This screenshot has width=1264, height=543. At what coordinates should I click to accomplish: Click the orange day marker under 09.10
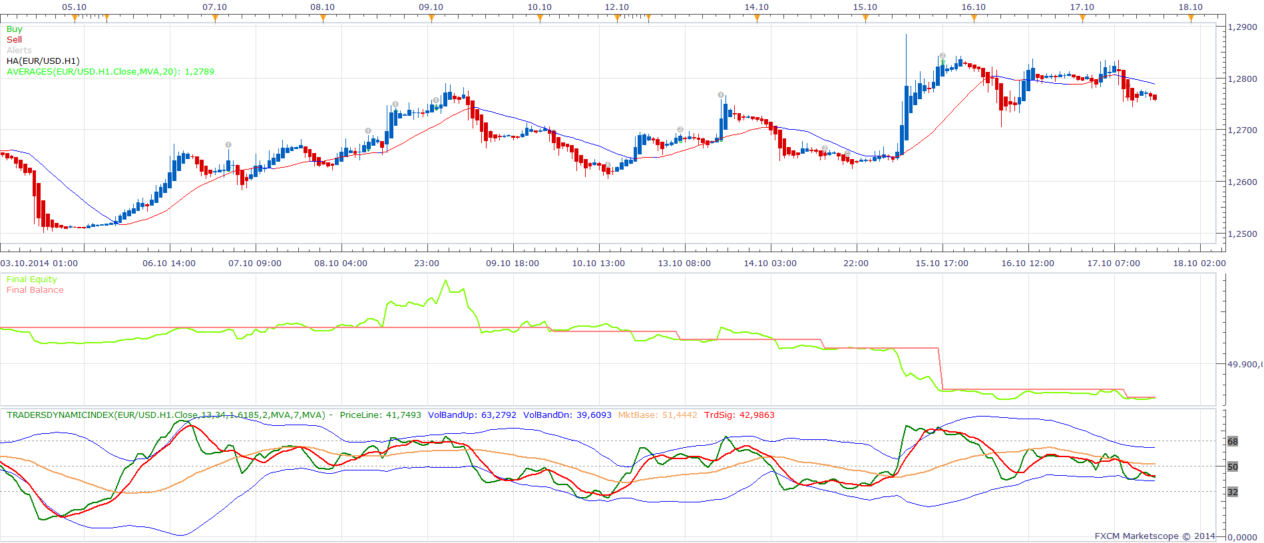coord(431,19)
